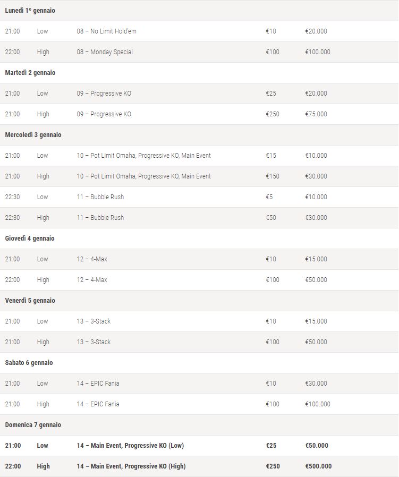Viewport: 399px width, 477px height.
Task: Select the 13 – 3-Stack Low €10 event
Action: tap(199, 321)
